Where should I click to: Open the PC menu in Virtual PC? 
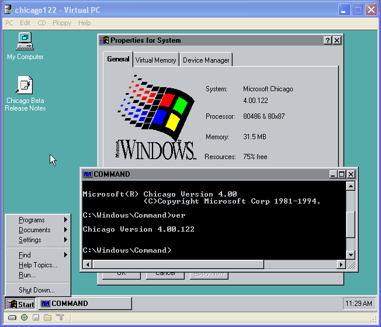click(x=9, y=23)
